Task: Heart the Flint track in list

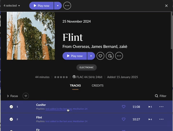Action: [124, 119]
